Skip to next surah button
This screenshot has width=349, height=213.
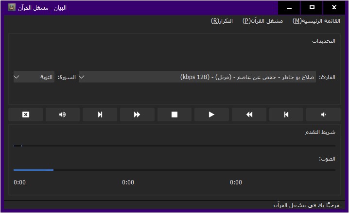100,115
